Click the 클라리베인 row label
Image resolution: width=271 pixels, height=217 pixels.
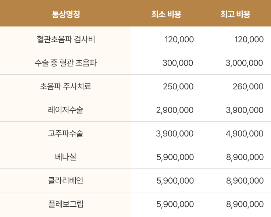pos(66,181)
